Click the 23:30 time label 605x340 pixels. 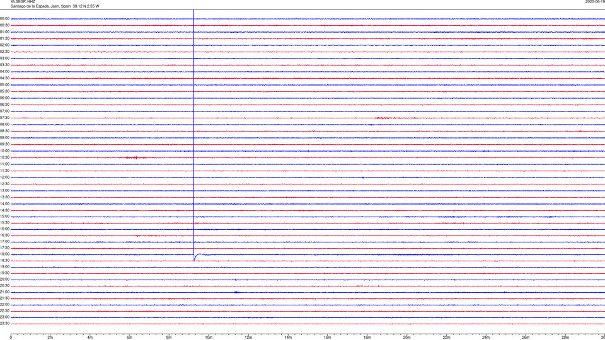[4, 324]
